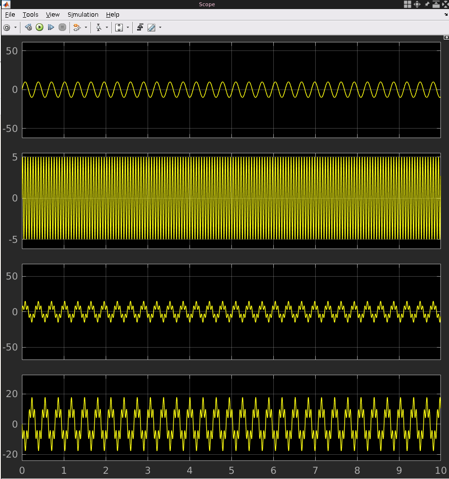
Task: Click the Step Forward button
Action: coord(51,28)
